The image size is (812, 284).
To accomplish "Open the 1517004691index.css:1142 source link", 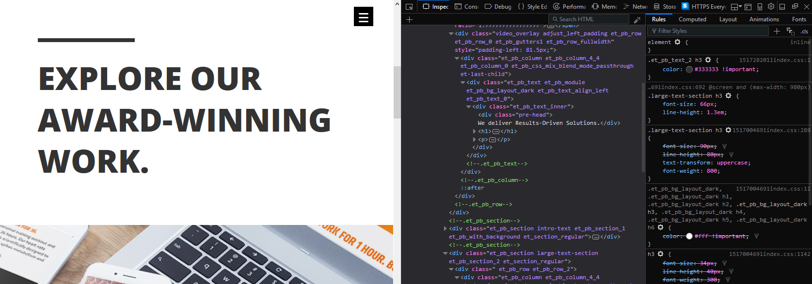I will pyautogui.click(x=769, y=254).
